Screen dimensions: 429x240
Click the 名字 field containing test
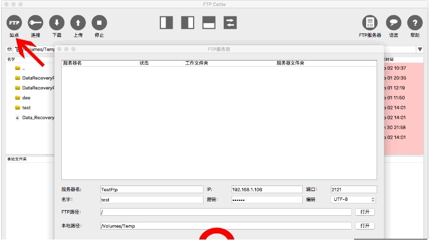pyautogui.click(x=152, y=200)
